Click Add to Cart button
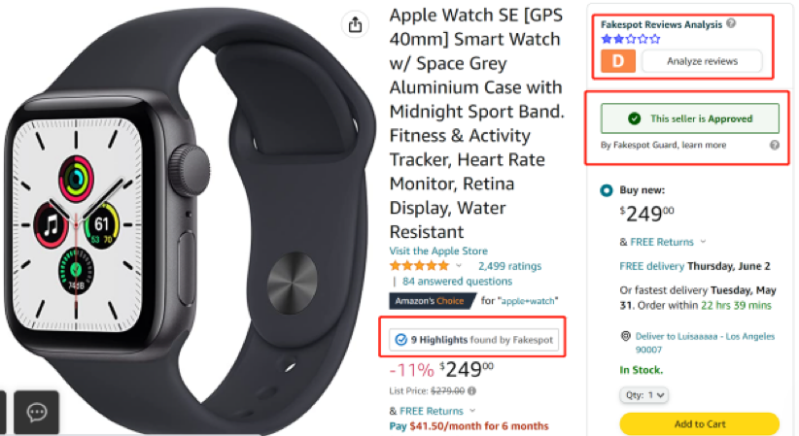 700,423
